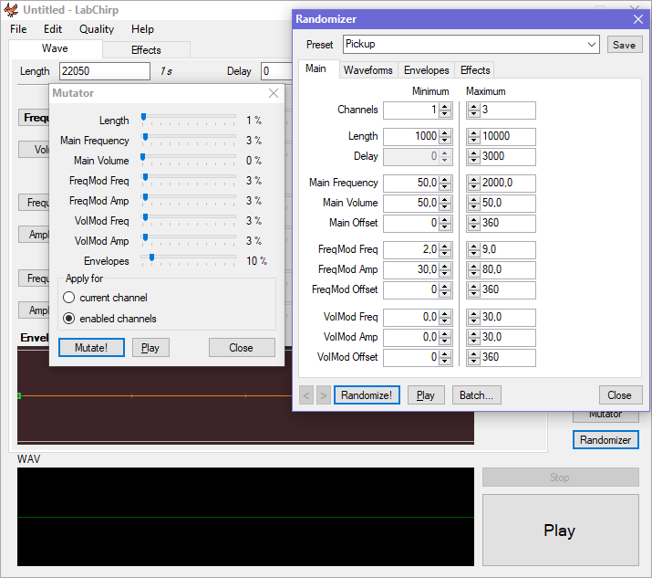Open the Edit menu
The width and height of the screenshot is (652, 578).
tap(53, 29)
